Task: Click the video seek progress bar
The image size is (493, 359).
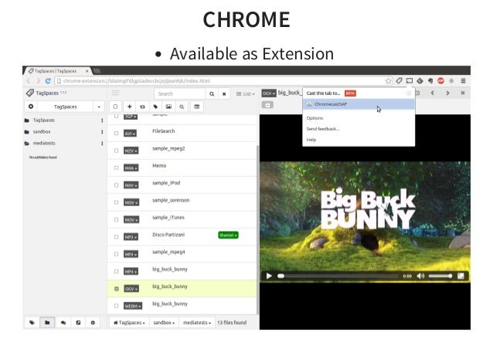Action: tap(338, 276)
